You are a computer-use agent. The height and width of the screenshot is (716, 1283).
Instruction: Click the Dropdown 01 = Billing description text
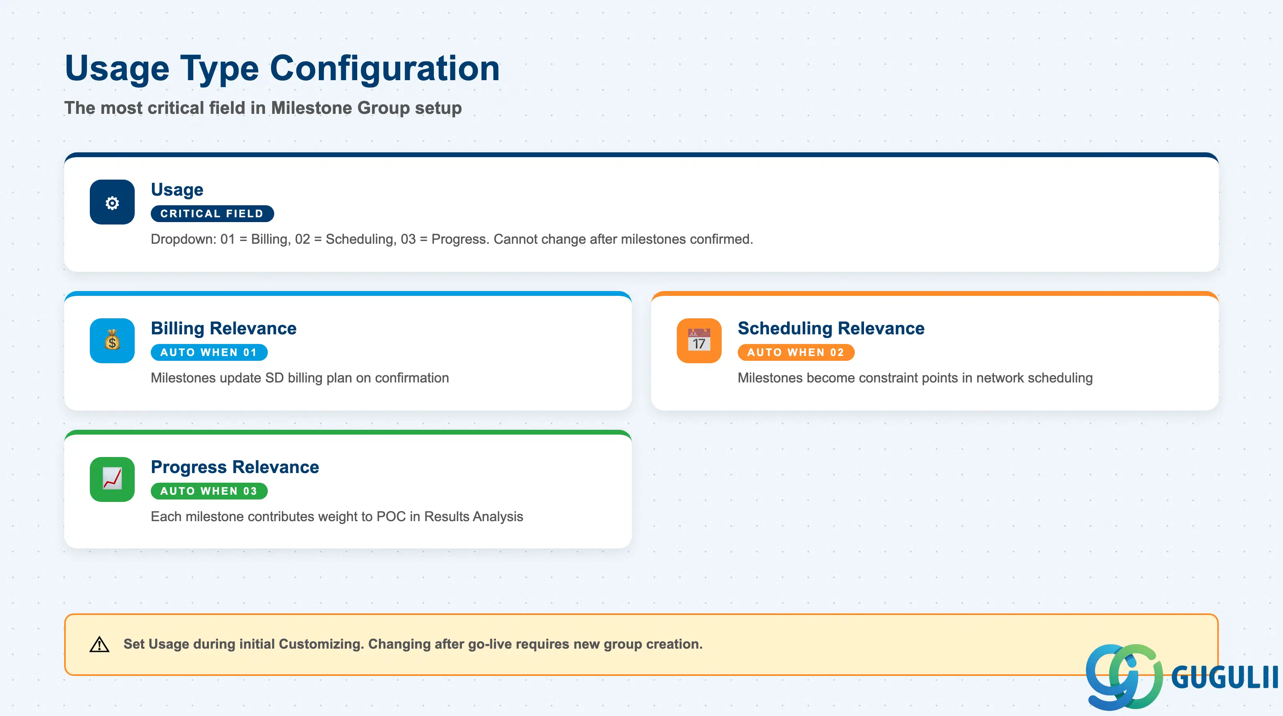tap(452, 239)
